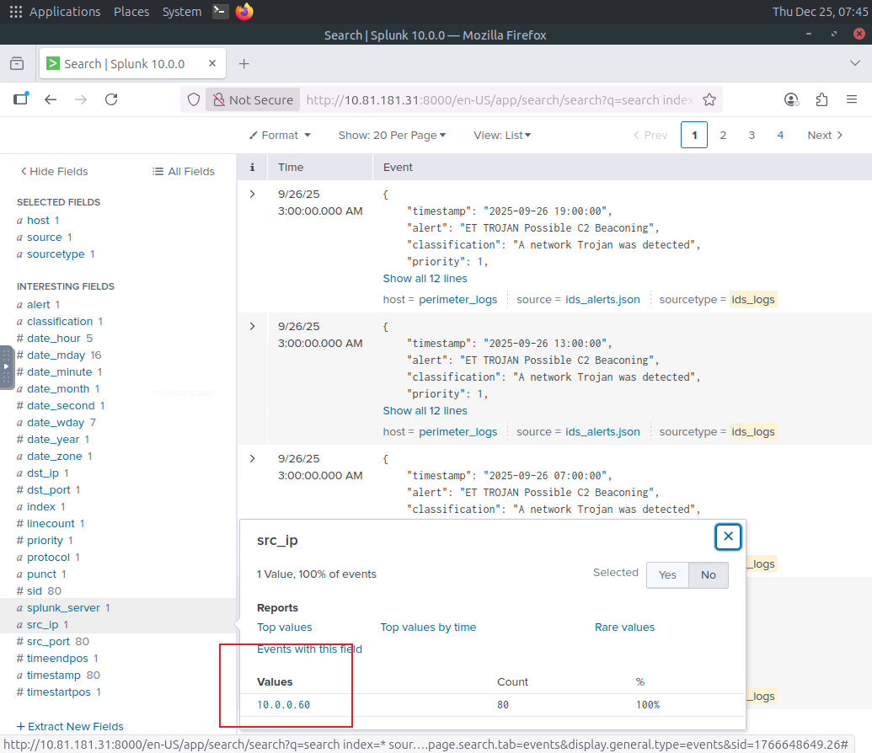Hide the fields sidebar

click(54, 171)
